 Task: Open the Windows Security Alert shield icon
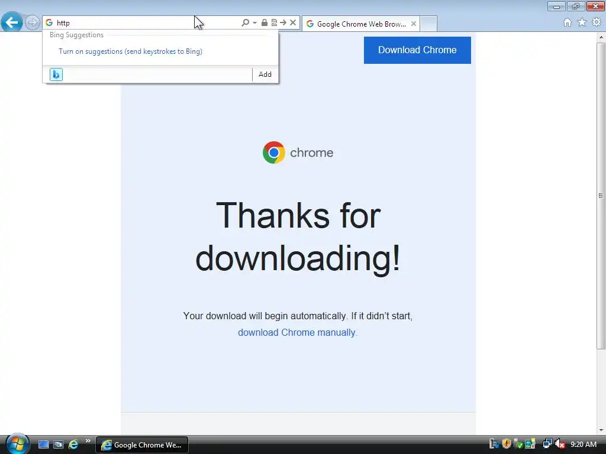tap(506, 444)
